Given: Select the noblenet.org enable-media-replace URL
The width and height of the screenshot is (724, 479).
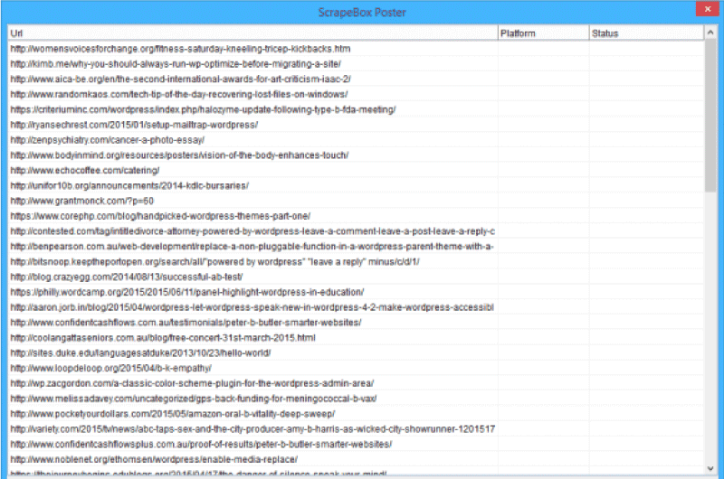Looking at the screenshot, I should coord(154,460).
